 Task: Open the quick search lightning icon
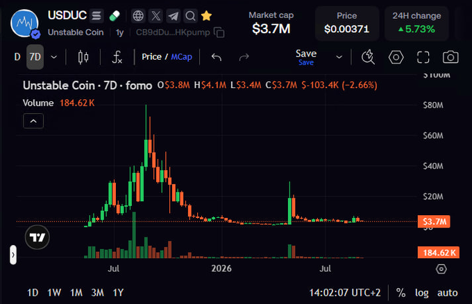(x=368, y=57)
